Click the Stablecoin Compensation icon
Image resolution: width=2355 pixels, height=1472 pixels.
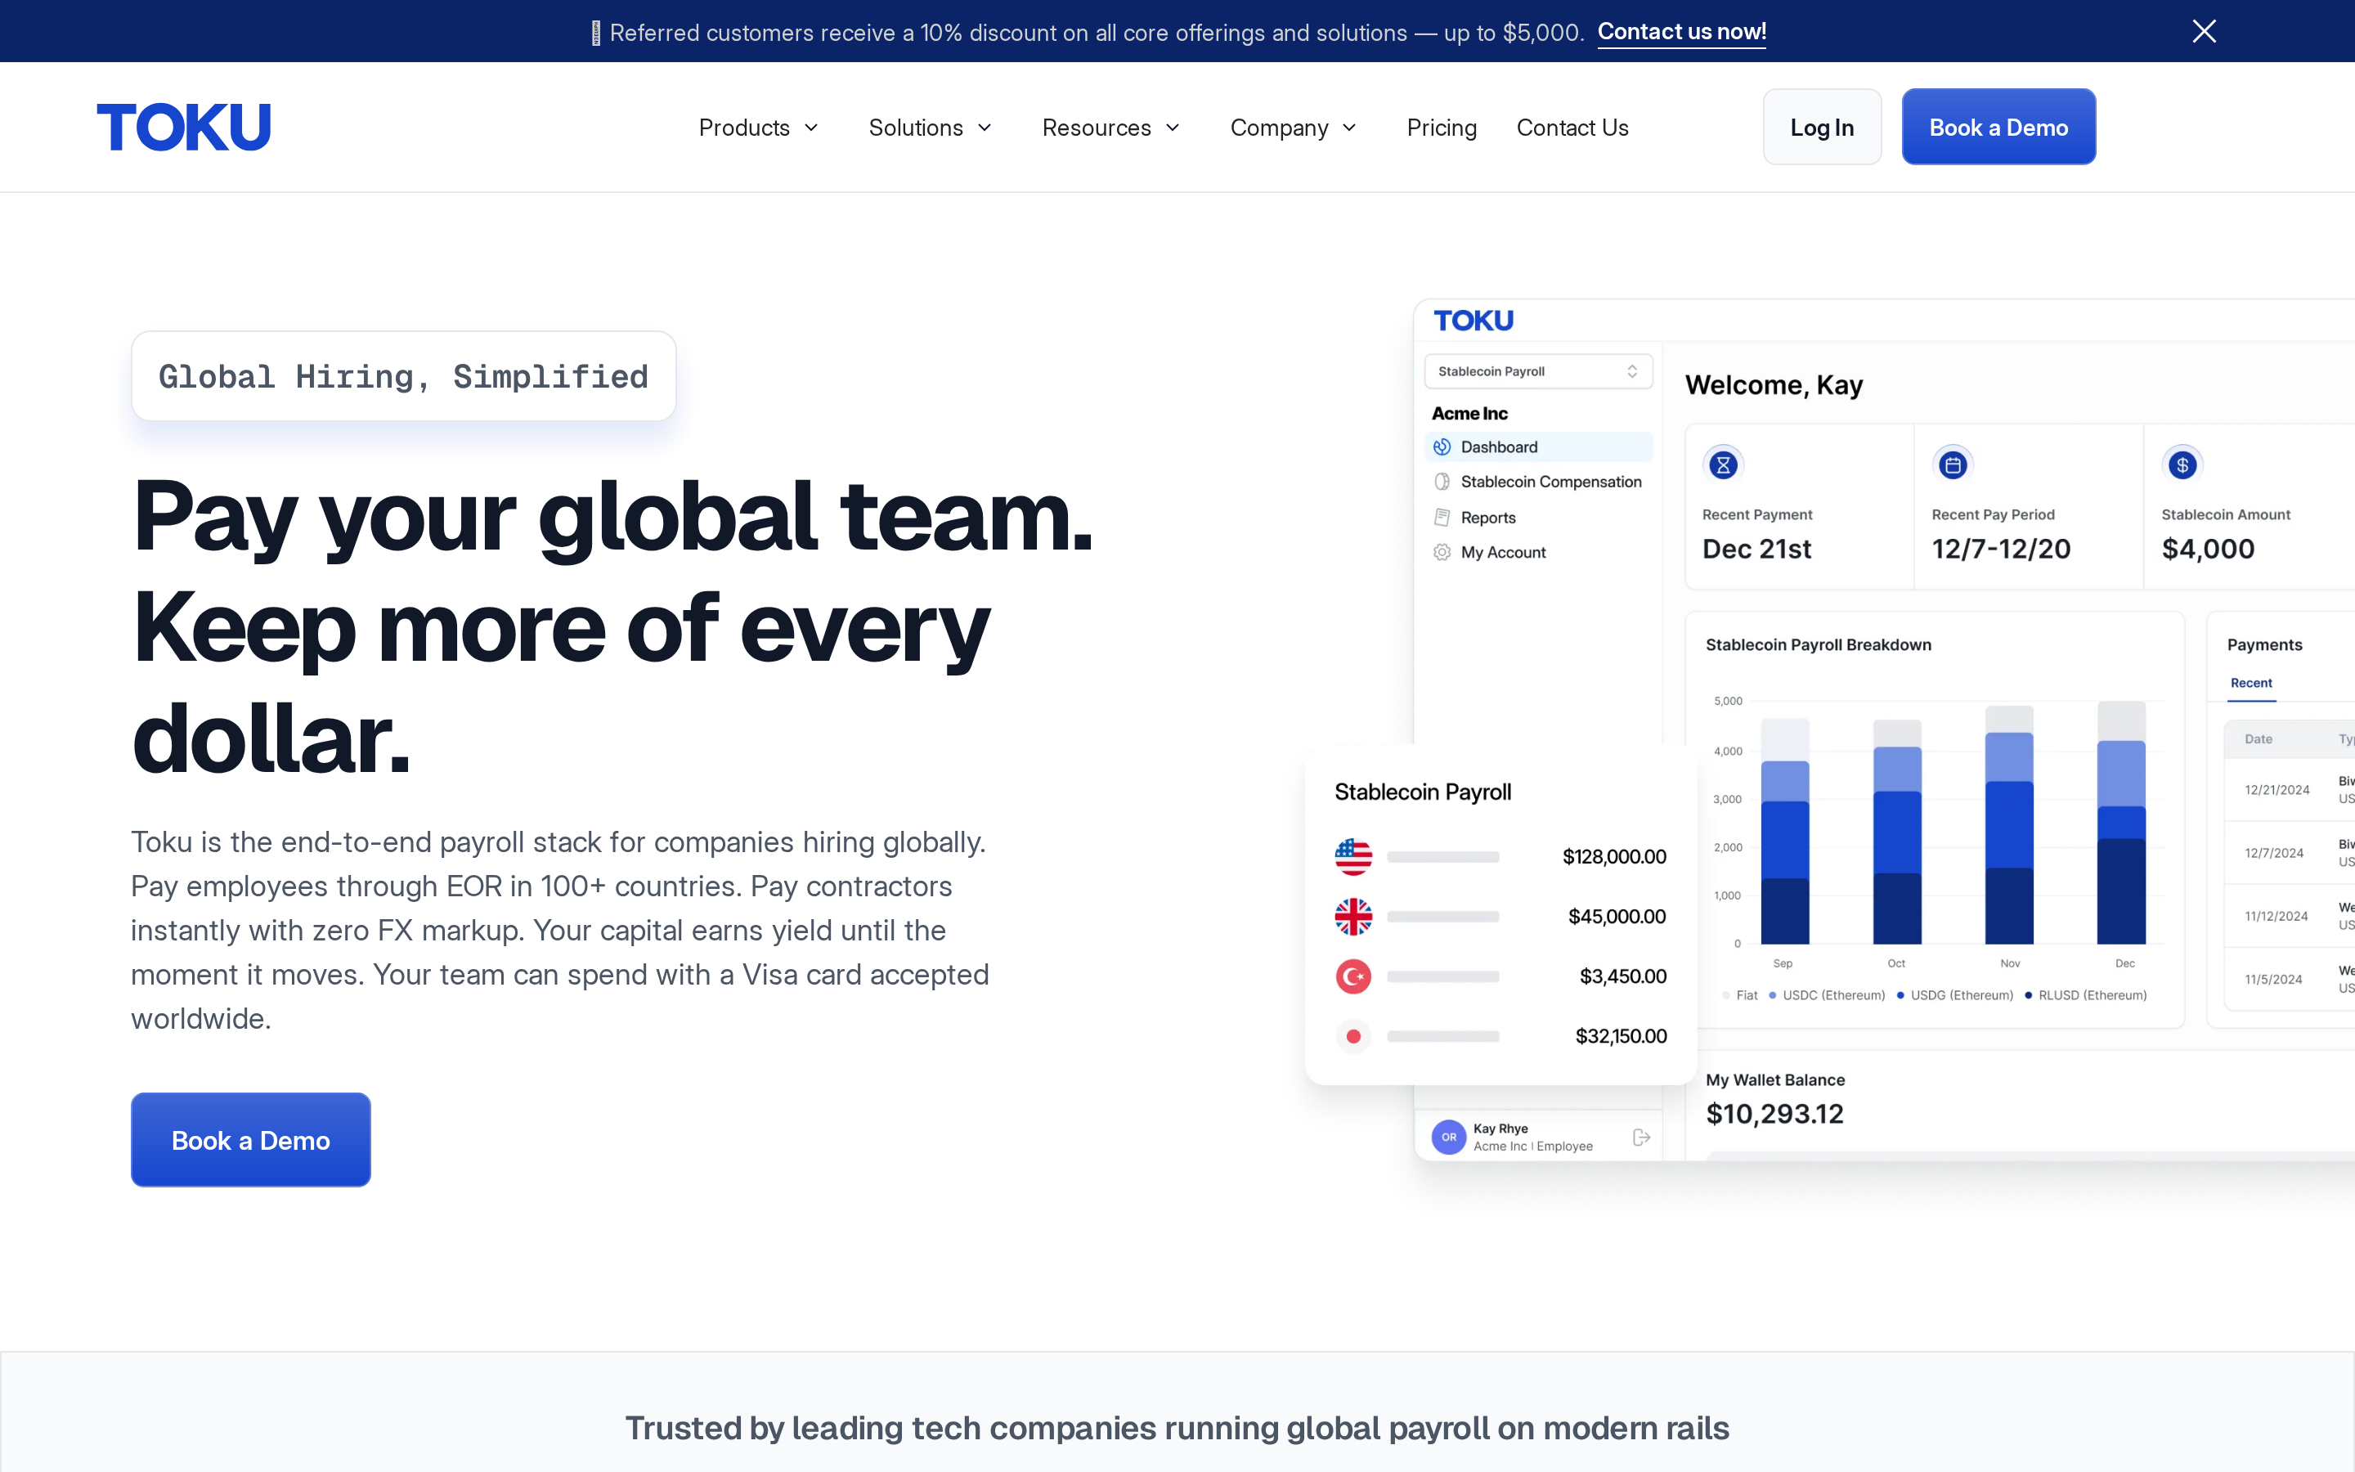[x=1442, y=482]
